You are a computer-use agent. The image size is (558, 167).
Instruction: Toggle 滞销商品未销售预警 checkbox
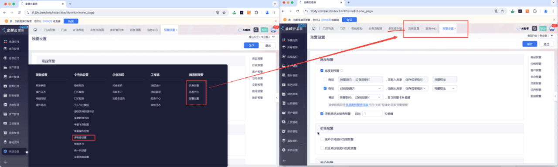pyautogui.click(x=322, y=113)
